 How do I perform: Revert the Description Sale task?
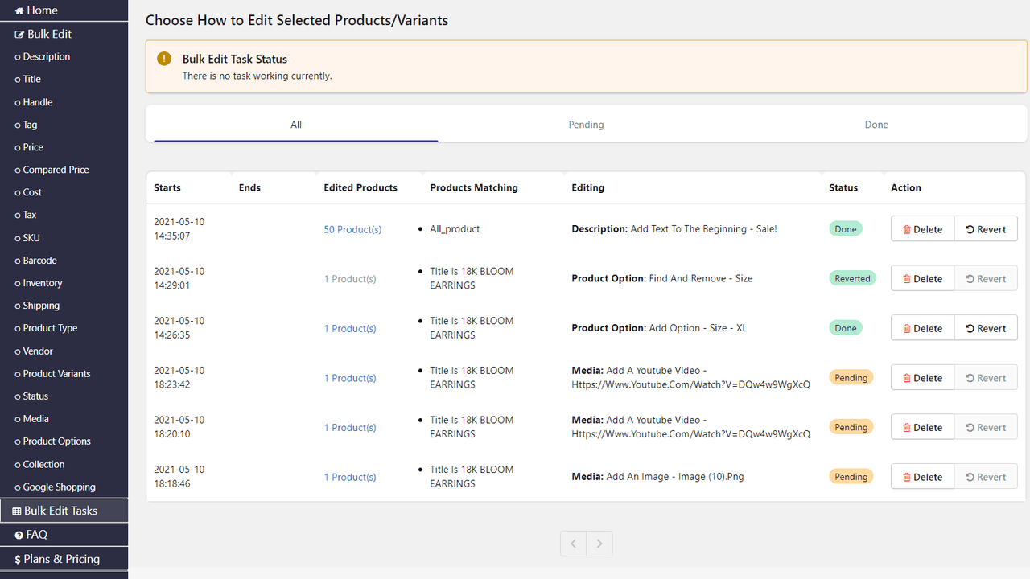985,228
